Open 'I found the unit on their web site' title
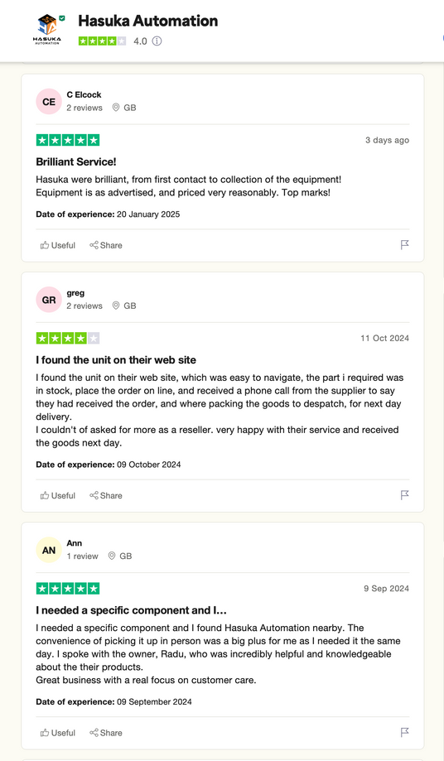The height and width of the screenshot is (761, 444). click(x=116, y=360)
